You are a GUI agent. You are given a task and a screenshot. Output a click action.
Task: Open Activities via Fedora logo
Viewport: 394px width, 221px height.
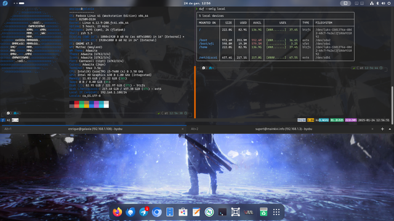5,3
